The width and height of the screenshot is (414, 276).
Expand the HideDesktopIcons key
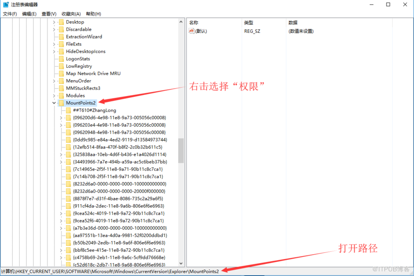[x=54, y=51]
